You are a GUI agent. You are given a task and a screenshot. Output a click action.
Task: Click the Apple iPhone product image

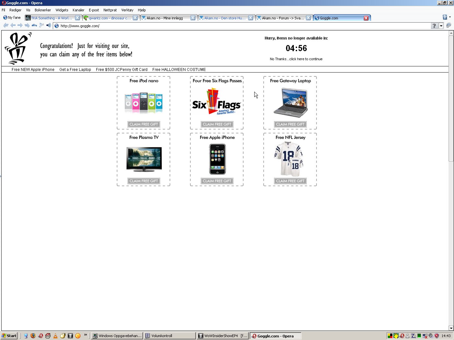click(217, 159)
